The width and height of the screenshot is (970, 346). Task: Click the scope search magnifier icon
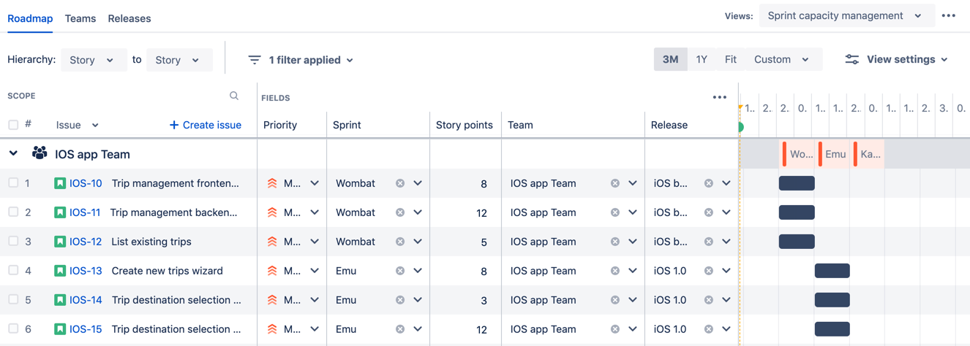pyautogui.click(x=234, y=96)
